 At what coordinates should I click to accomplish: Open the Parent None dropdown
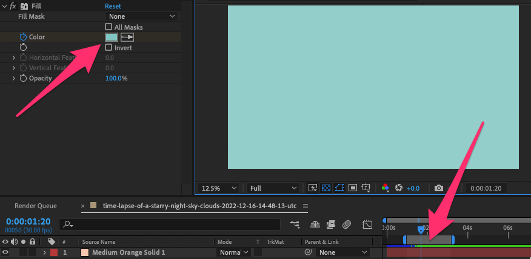[x=342, y=252]
